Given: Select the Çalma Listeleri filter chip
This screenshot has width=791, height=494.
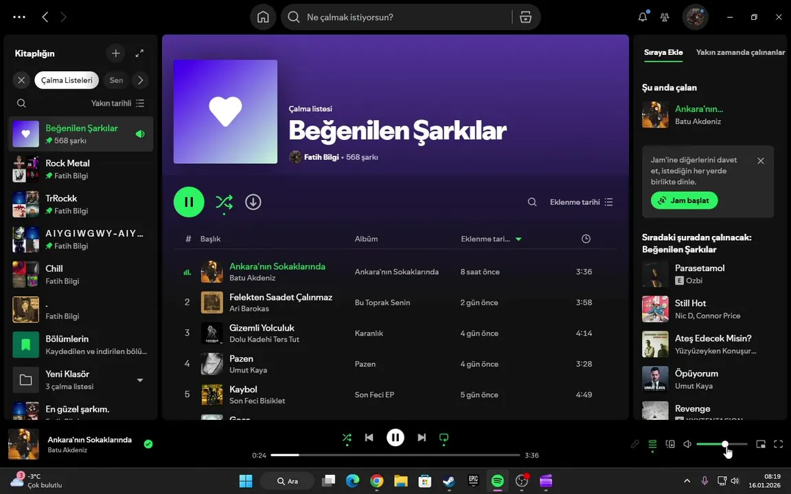Looking at the screenshot, I should [x=67, y=80].
